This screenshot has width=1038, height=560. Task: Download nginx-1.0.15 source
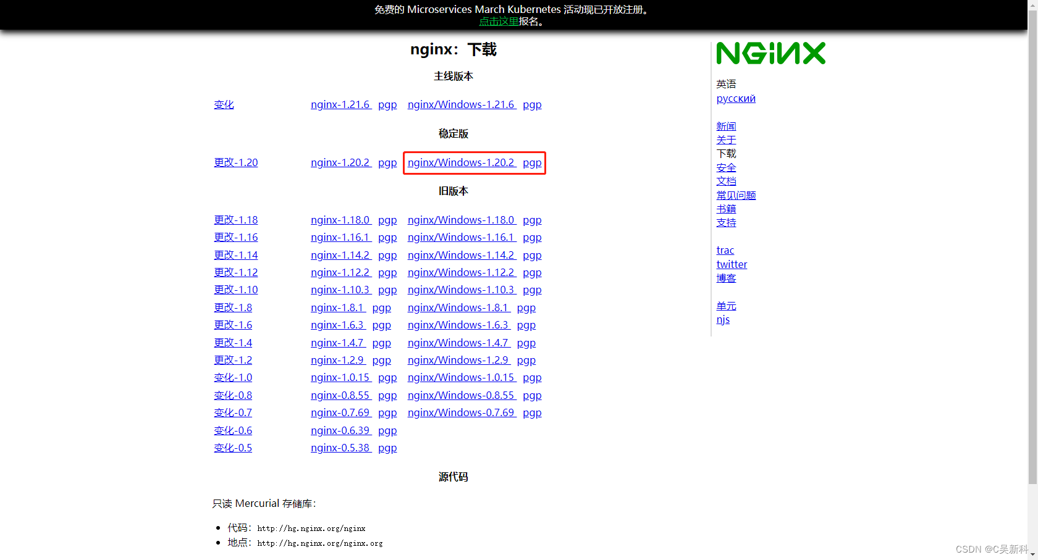(x=340, y=377)
